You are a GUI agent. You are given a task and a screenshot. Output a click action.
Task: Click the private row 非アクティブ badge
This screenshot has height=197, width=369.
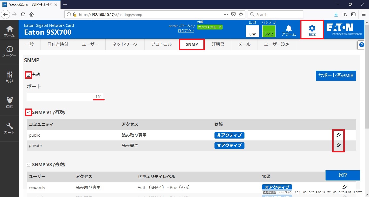click(x=229, y=146)
